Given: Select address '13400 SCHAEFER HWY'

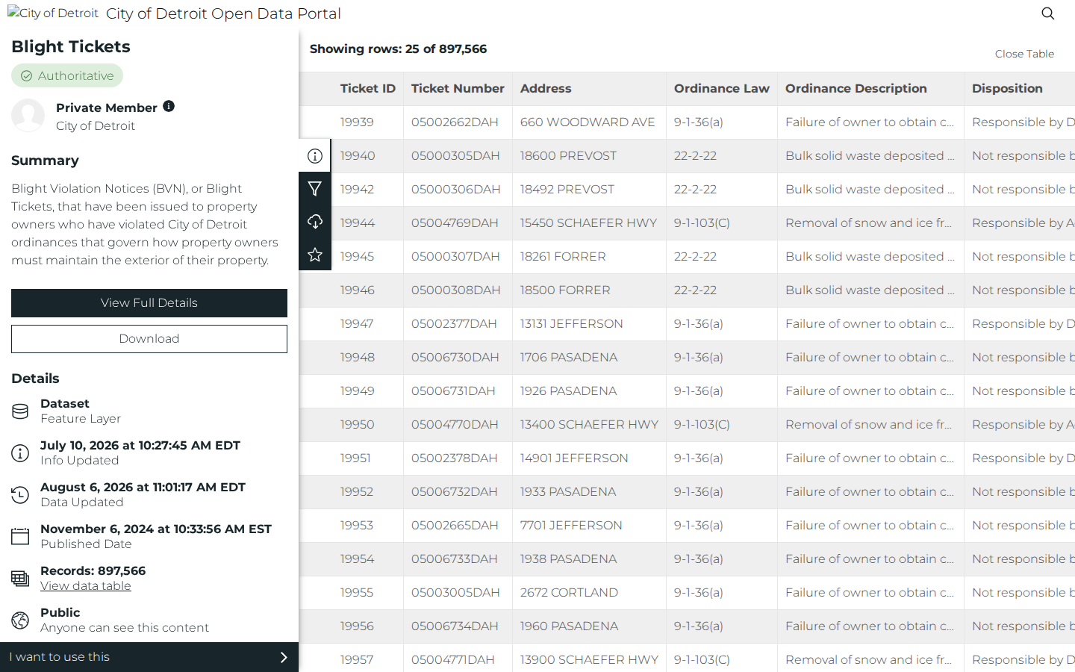Looking at the screenshot, I should [x=589, y=425].
